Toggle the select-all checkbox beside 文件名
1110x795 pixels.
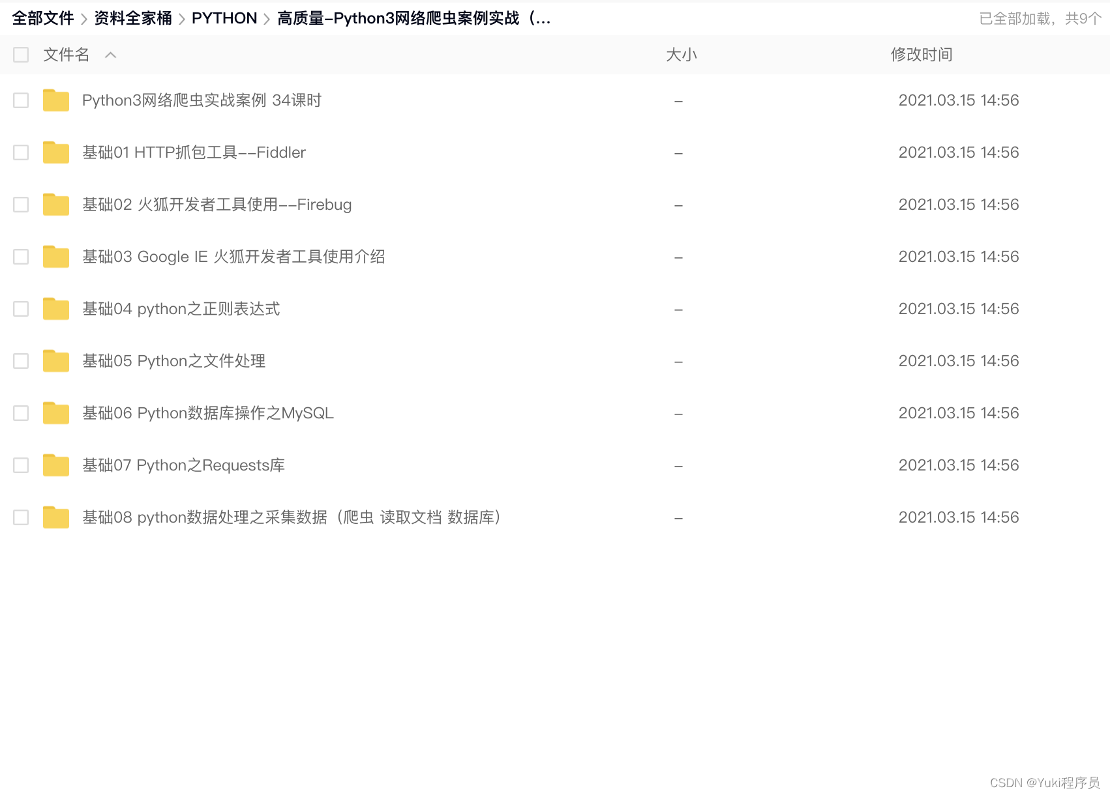coord(21,55)
